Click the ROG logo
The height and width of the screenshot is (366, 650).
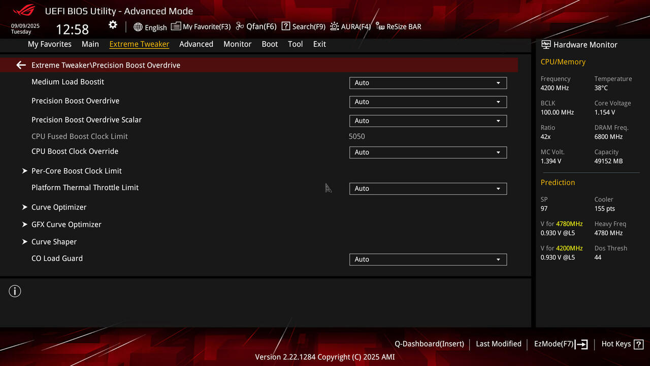pos(23,10)
